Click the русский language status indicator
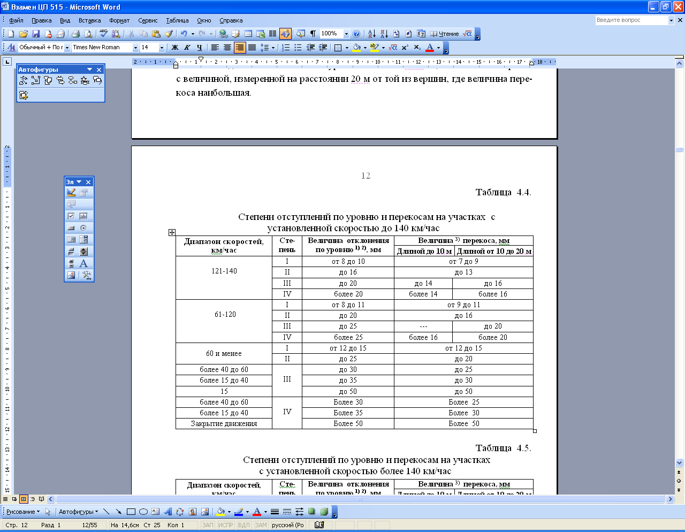The image size is (685, 532). coord(287,525)
